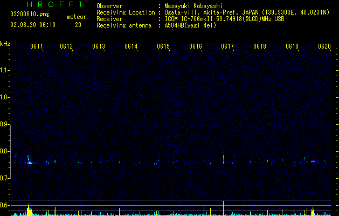339x216 pixels.
Task: Click the A504HB(yagi 4el) antenna text
Action: click(190, 25)
